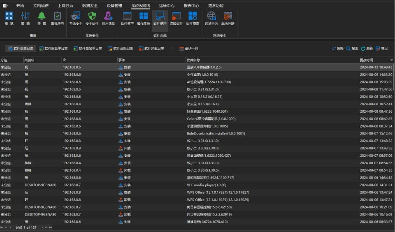Sort by the 分组 column header
The image size is (395, 232).
pyautogui.click(x=12, y=60)
